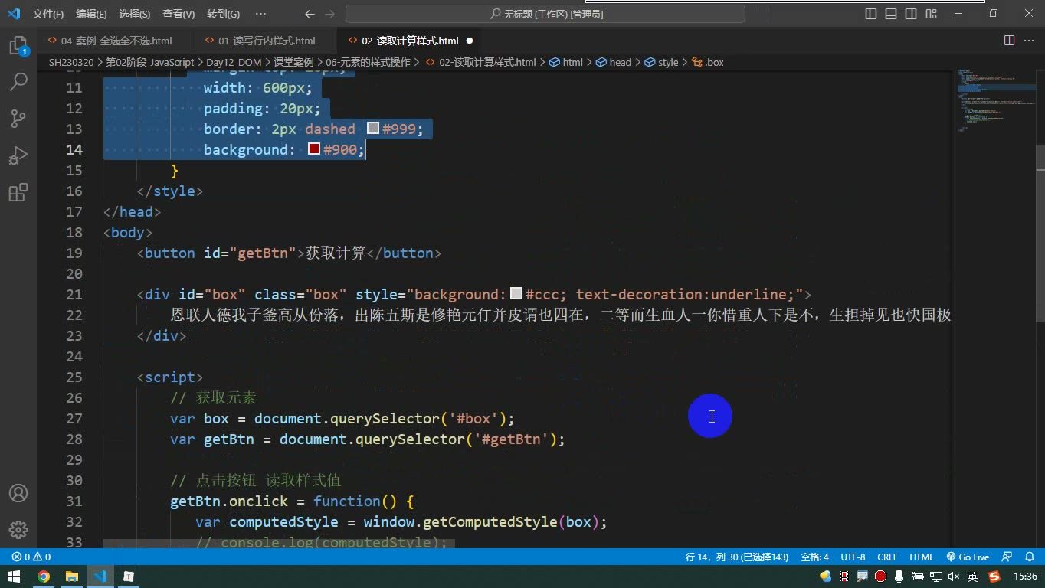The height and width of the screenshot is (588, 1045).
Task: Show errors and warnings from status bar
Action: tap(31, 557)
